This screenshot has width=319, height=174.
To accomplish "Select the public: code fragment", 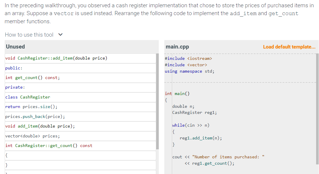I will 14,67.
